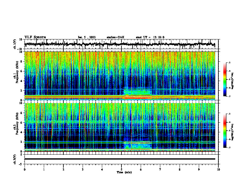
Task: Click the "-3" tick on ch.1 color bar
Action: (x=229, y=63)
